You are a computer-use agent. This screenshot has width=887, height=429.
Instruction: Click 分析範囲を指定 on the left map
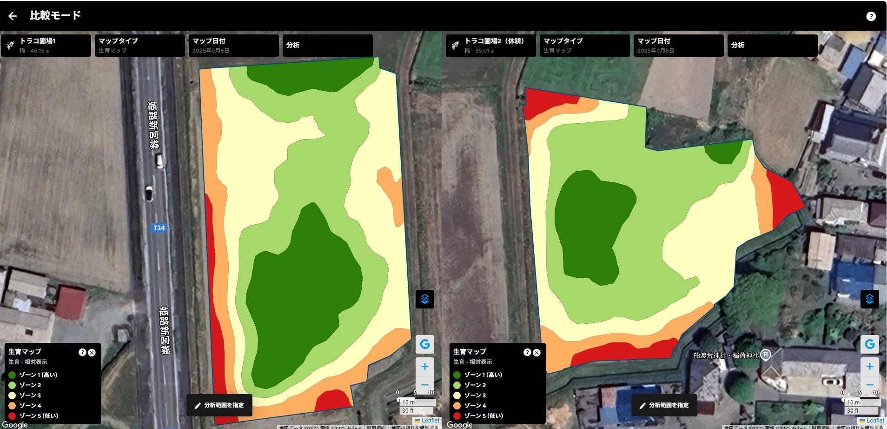219,405
